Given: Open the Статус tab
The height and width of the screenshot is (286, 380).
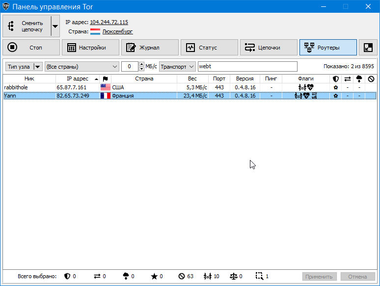Looking at the screenshot, I should 209,48.
